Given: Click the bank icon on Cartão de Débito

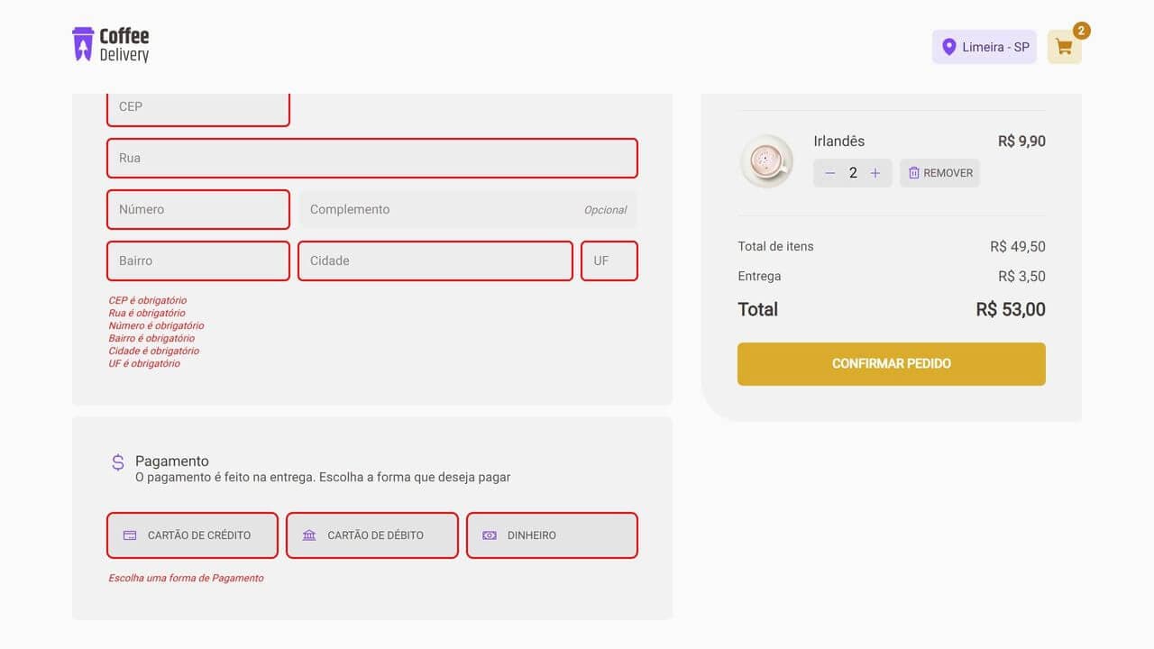Looking at the screenshot, I should click(307, 535).
